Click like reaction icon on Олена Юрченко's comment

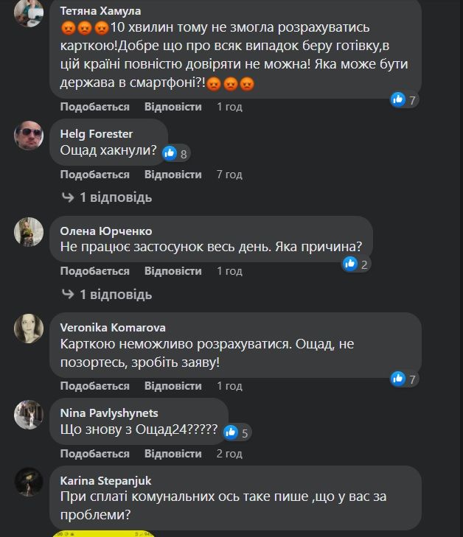(x=350, y=263)
